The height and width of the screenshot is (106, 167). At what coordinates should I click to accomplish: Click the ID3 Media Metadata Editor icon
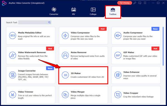pyautogui.click(x=13, y=35)
